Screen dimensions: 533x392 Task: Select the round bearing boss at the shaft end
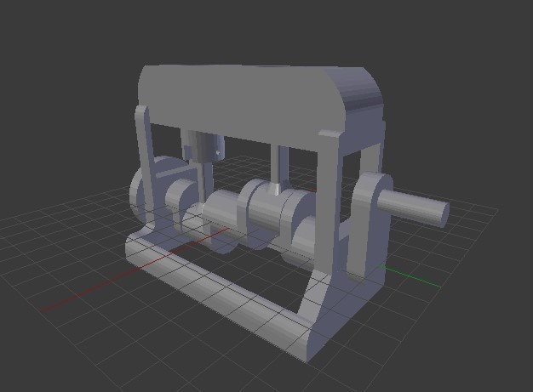[372, 194]
